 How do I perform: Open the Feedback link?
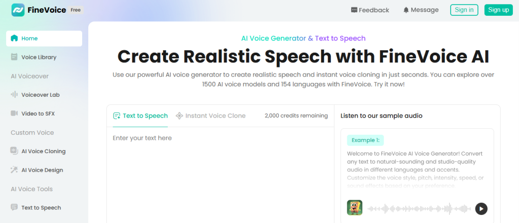coord(370,10)
